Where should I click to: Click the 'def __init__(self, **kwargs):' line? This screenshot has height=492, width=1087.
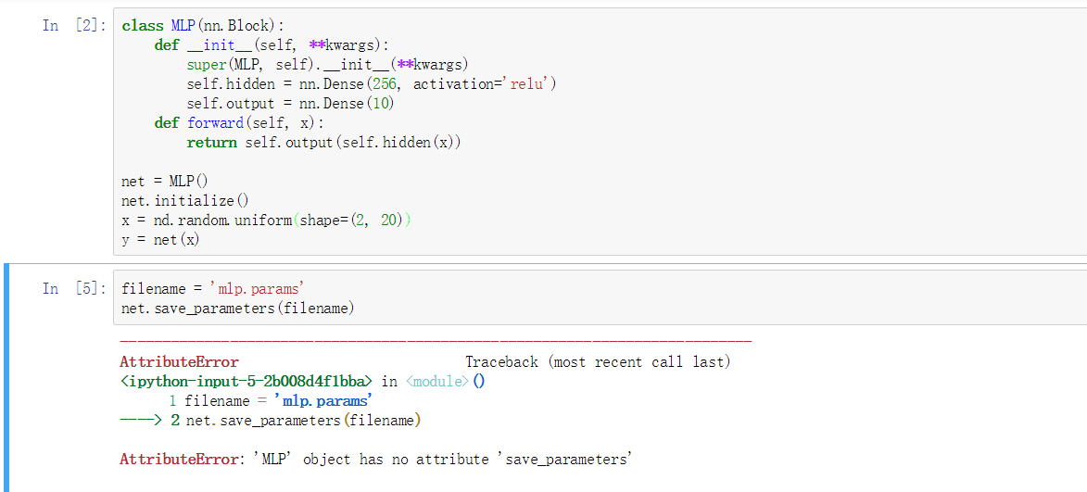pyautogui.click(x=272, y=45)
